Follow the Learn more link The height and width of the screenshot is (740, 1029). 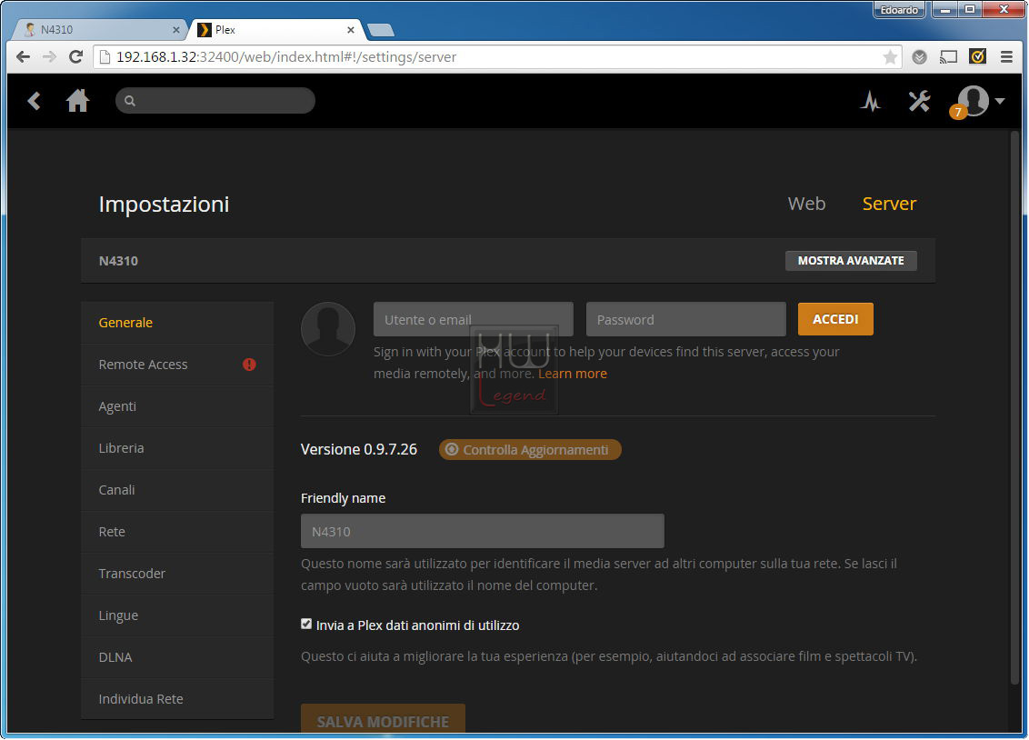(x=573, y=374)
